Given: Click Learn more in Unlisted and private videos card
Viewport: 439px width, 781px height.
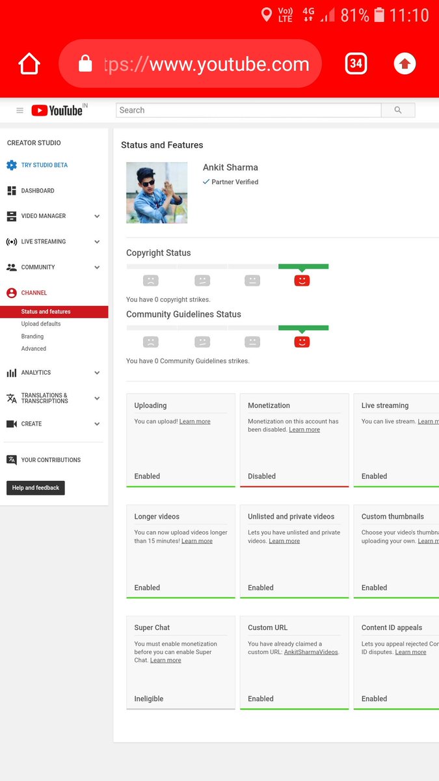Looking at the screenshot, I should point(284,541).
